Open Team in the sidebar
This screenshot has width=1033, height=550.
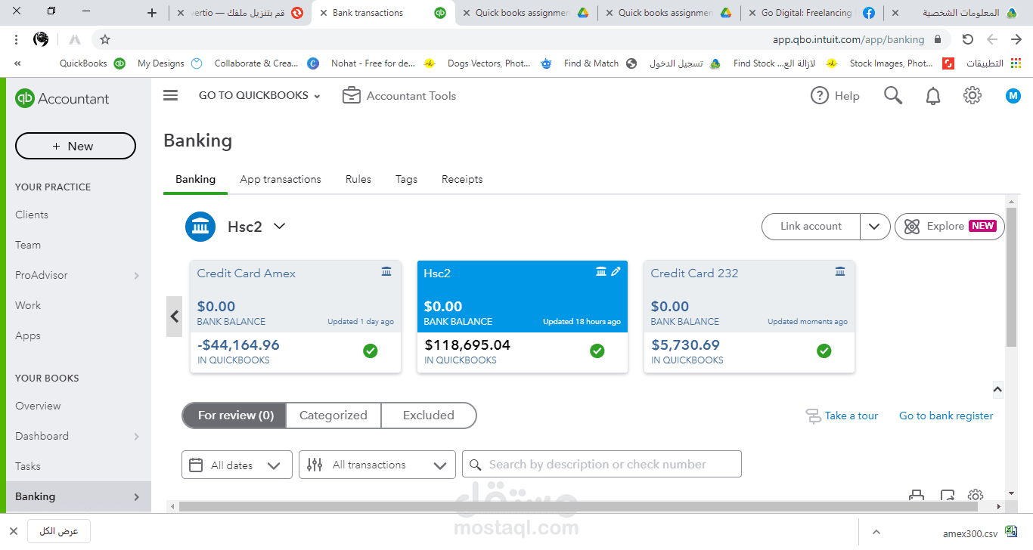click(28, 246)
